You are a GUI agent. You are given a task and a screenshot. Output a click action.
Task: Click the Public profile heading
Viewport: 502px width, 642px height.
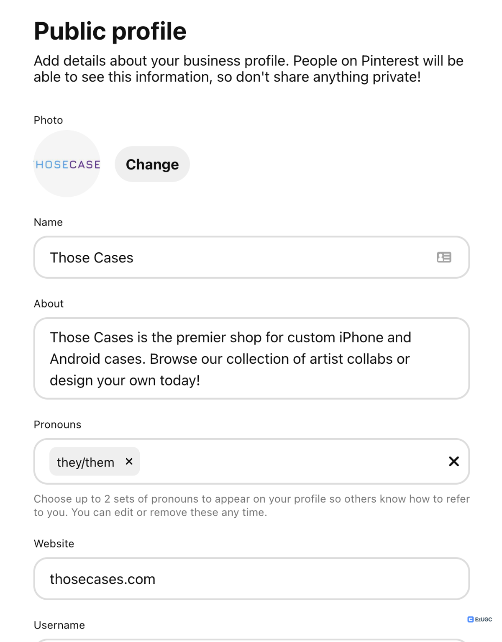coord(110,30)
